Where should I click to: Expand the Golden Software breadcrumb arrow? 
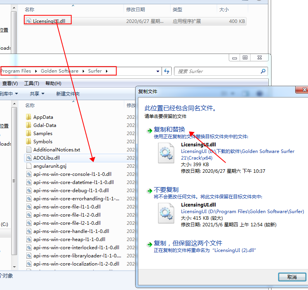[82, 71]
